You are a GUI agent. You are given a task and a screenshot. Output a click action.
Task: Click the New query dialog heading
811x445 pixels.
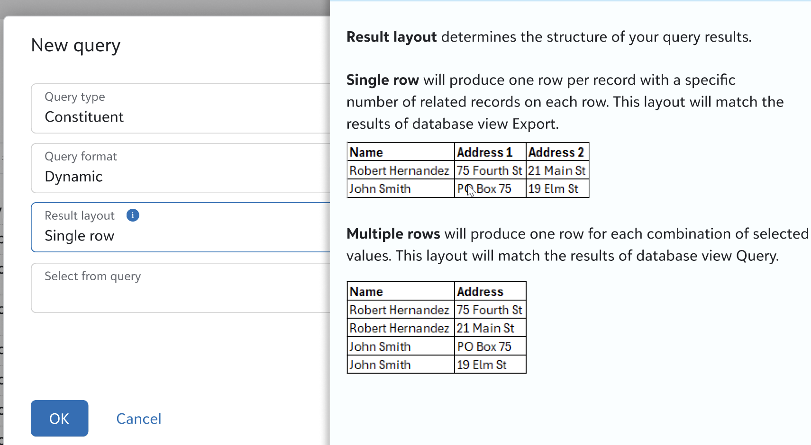76,45
